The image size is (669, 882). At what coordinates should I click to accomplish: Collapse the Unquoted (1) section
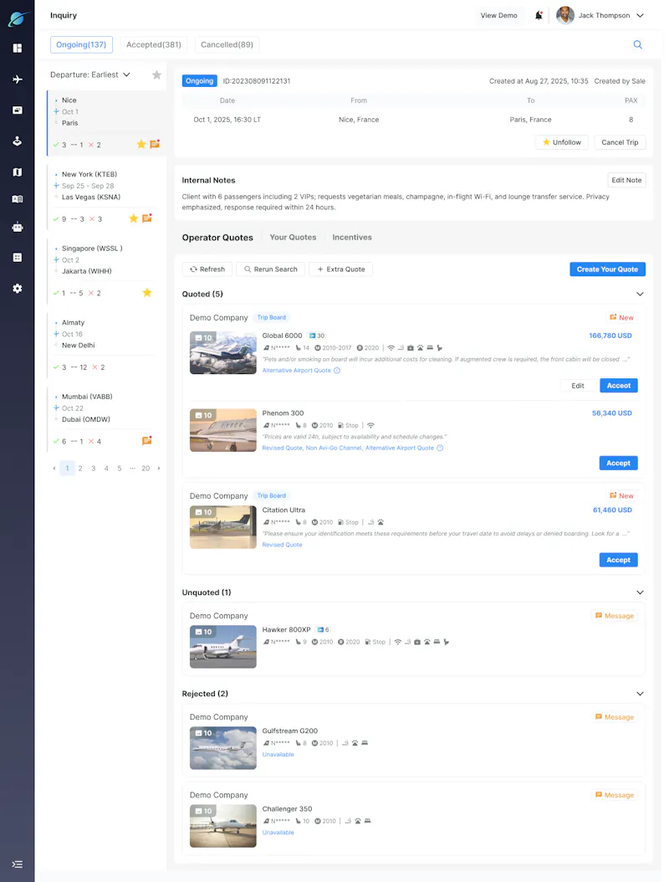tap(640, 592)
